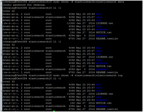The image size is (143, 112).
Task: Click "NOTICE.txt" file name in the last listing
Action: [x=104, y=103]
